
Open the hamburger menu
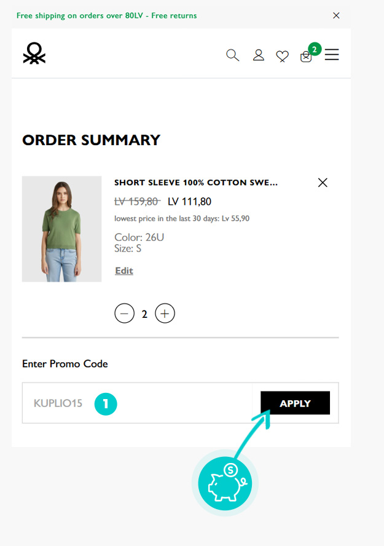(332, 54)
